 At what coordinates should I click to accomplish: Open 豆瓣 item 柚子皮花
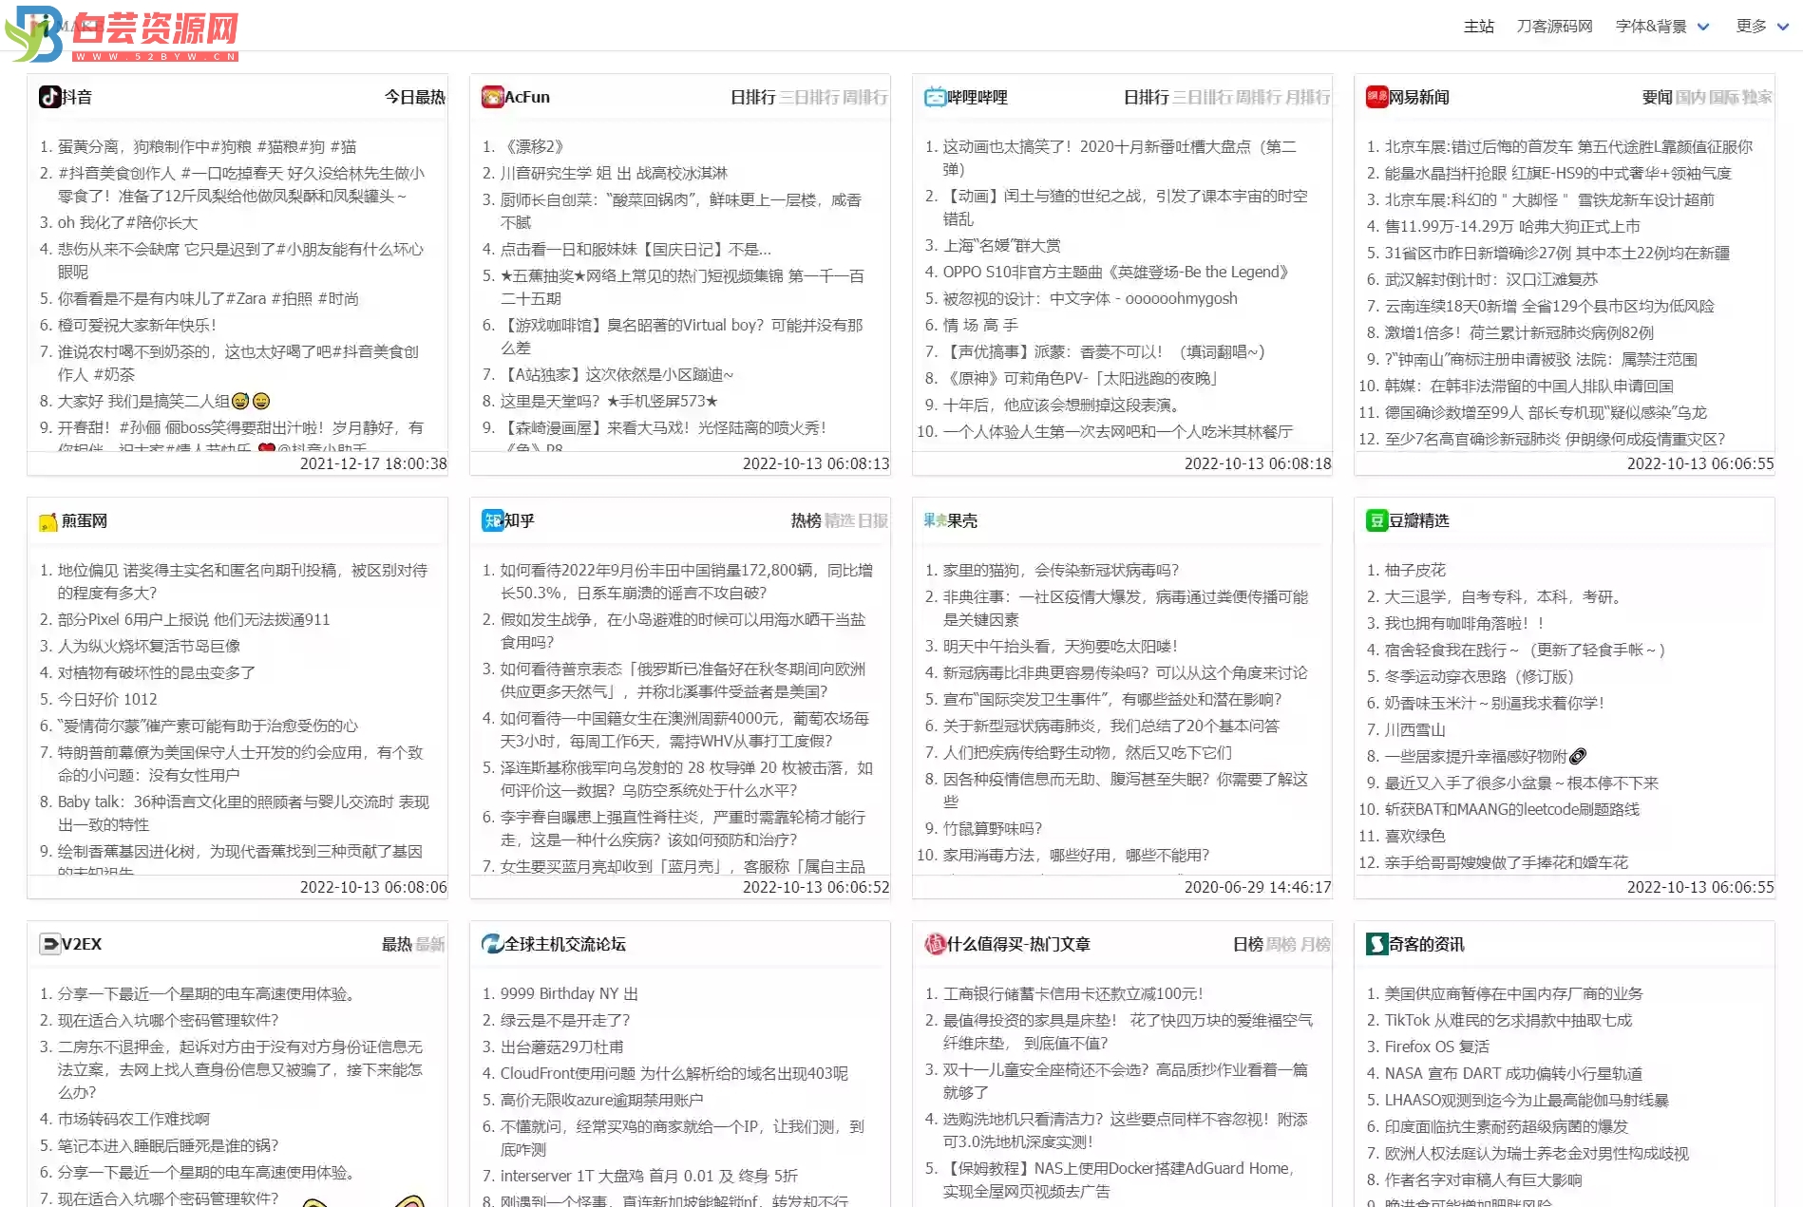pos(1414,570)
